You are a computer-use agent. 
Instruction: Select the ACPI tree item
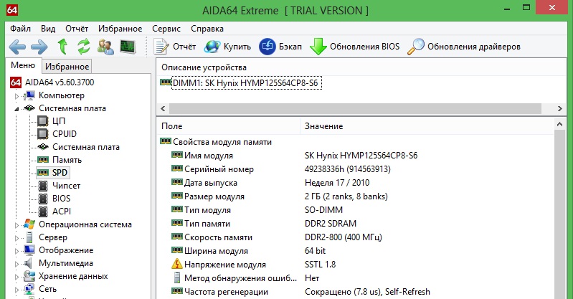coord(62,212)
